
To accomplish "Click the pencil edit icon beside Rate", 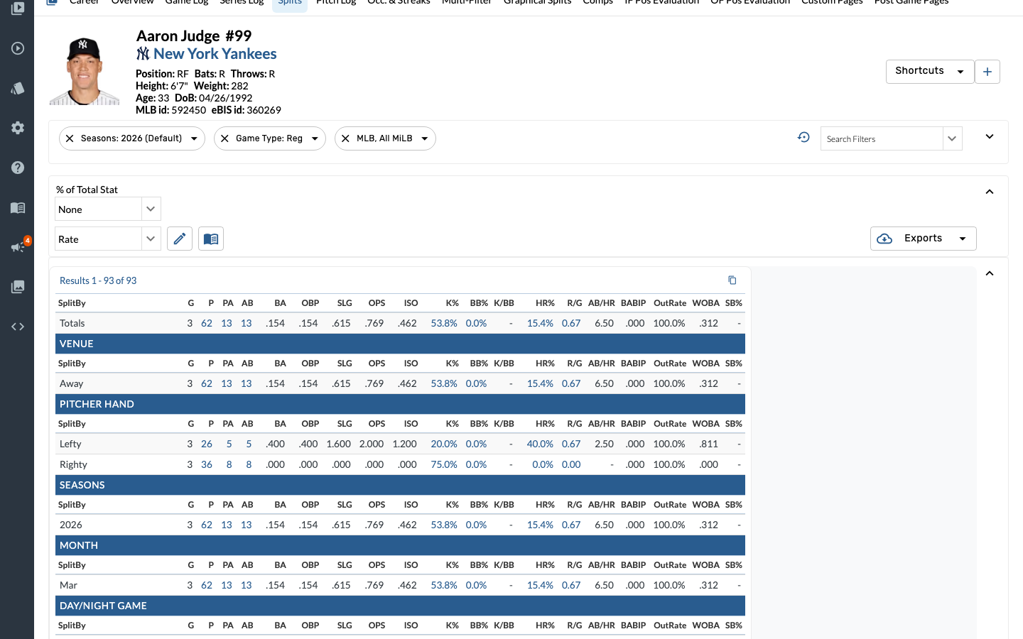I will click(180, 239).
